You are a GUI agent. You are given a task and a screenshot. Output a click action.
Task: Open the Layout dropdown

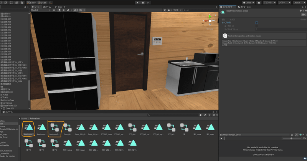click(299, 3)
